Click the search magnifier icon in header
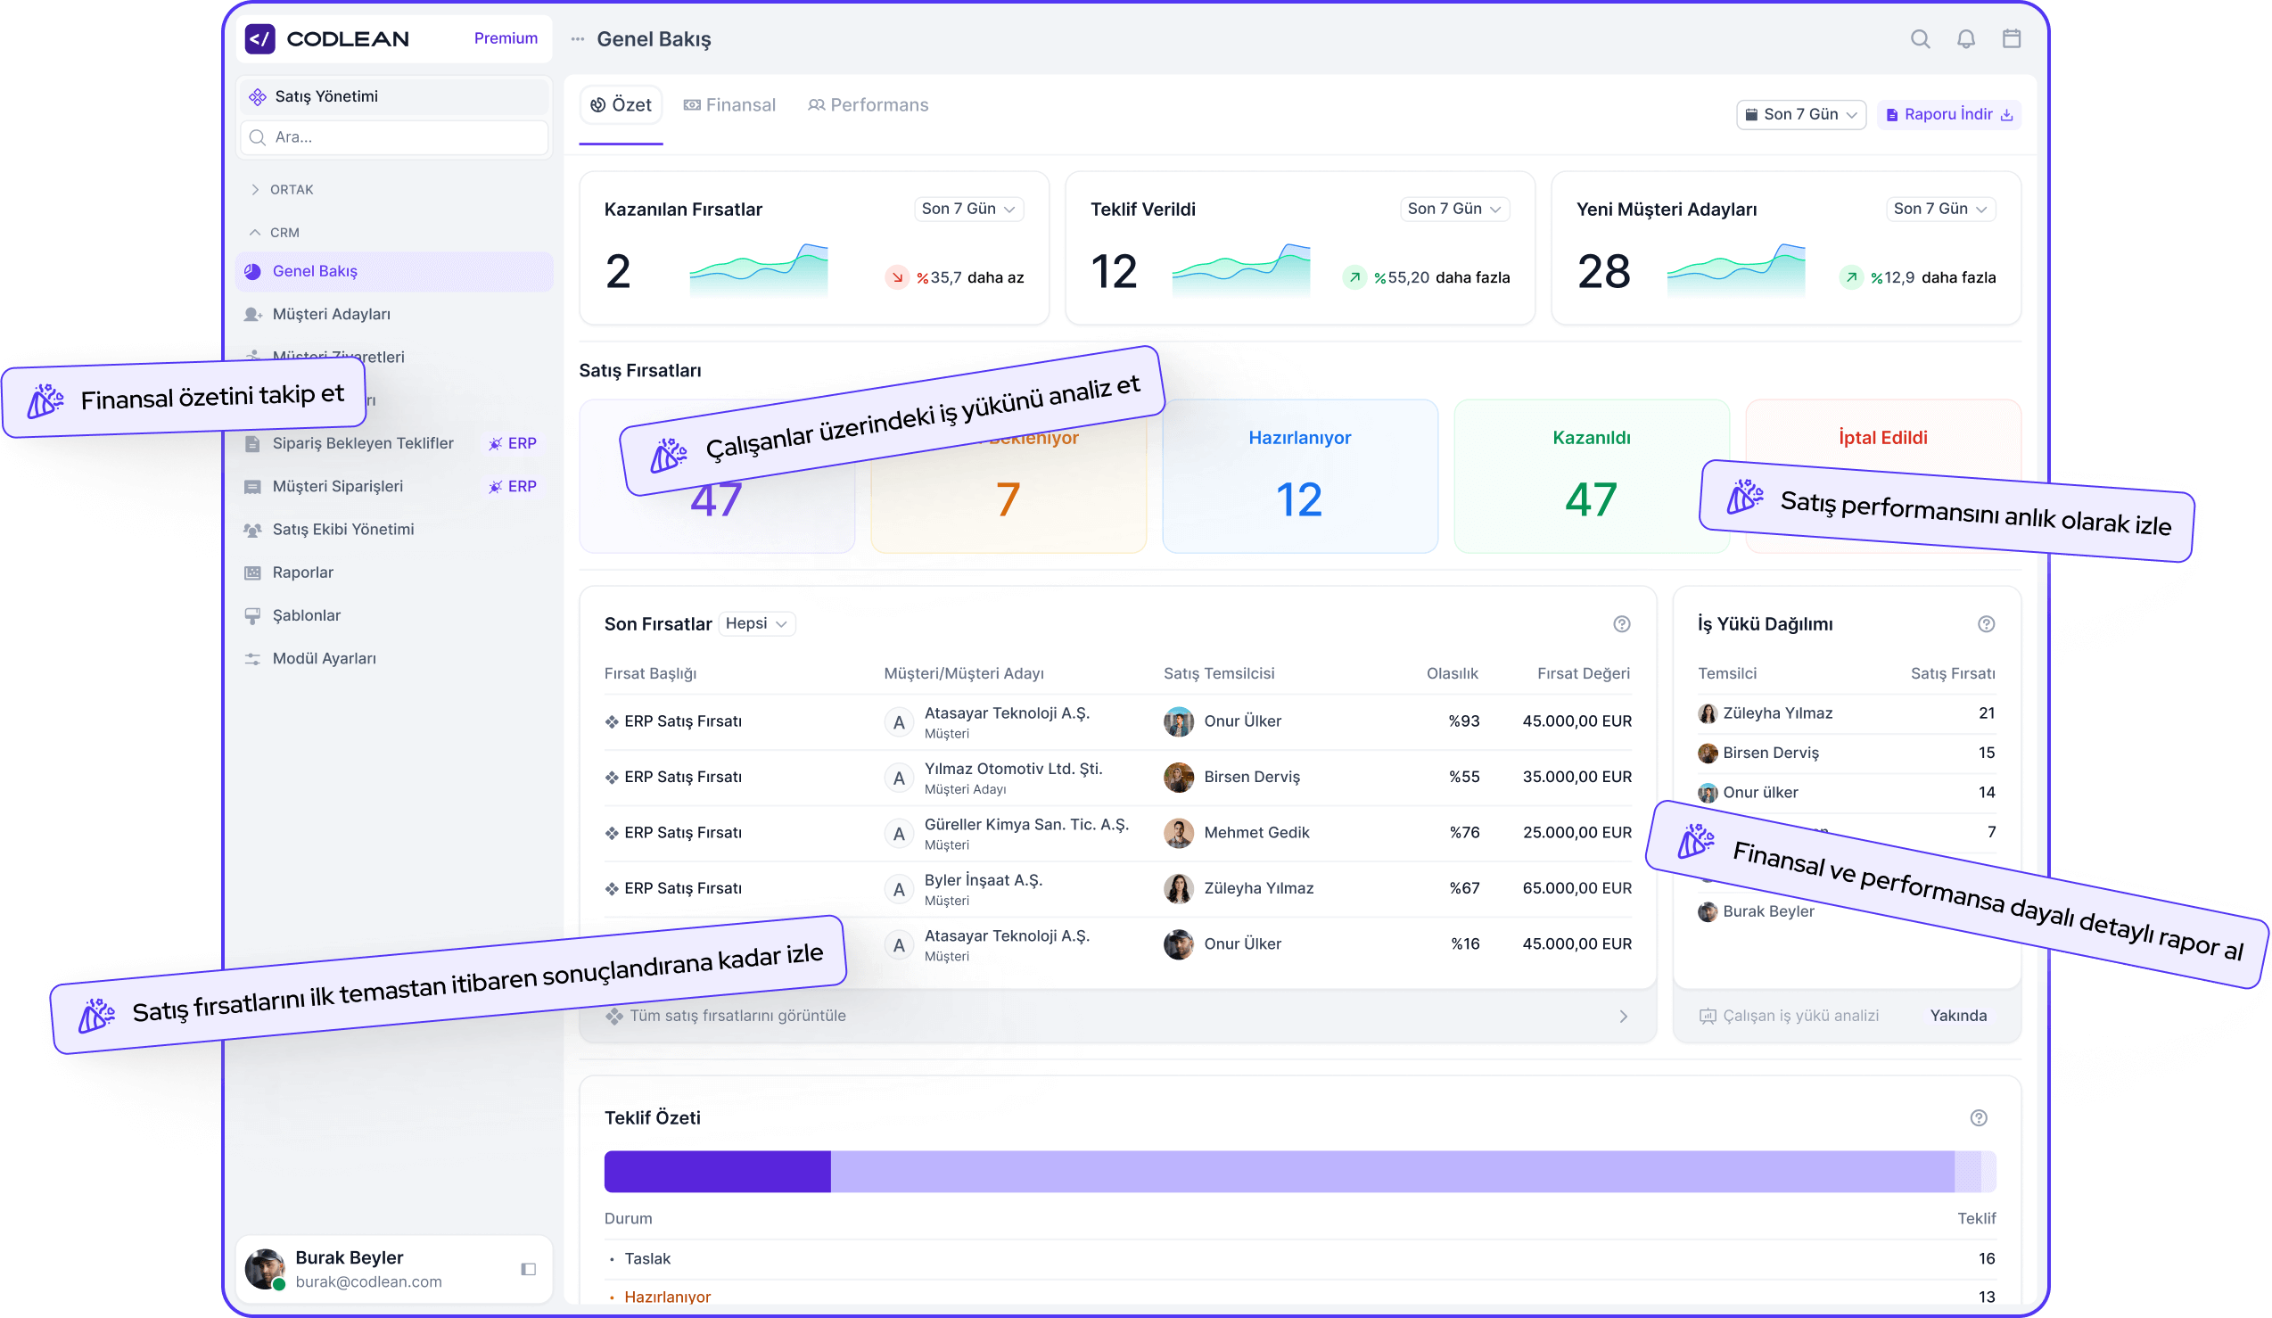The width and height of the screenshot is (2272, 1318). pos(1920,38)
